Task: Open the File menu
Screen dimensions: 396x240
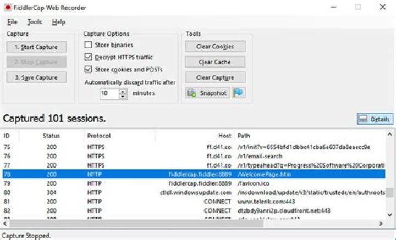Action: coord(12,22)
